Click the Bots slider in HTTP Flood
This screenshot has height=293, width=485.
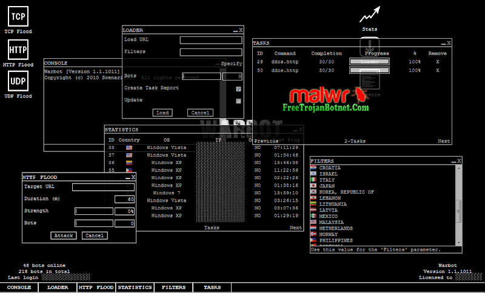[x=94, y=223]
